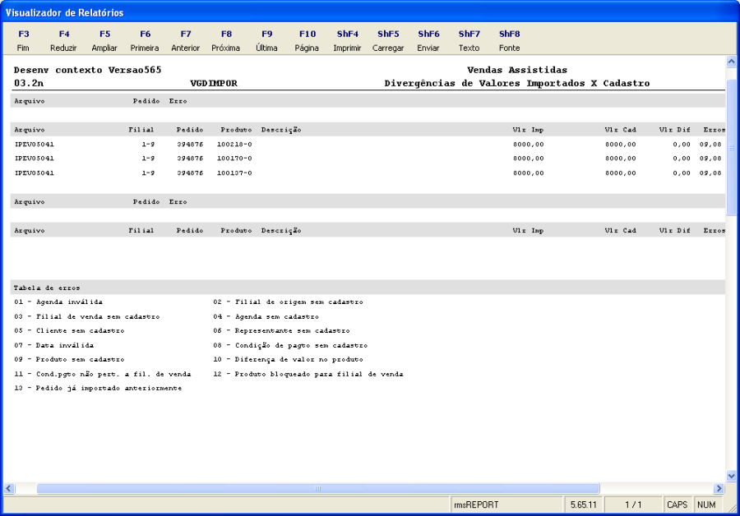Screen dimensions: 740x516
Task: Click error entry '01 - Agenda inválida'
Action: click(x=58, y=302)
